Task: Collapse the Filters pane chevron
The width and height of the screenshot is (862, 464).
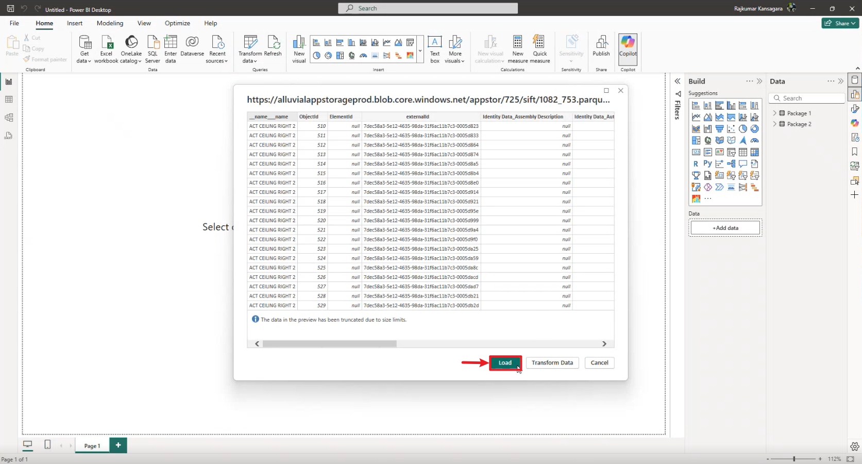Action: click(x=678, y=81)
